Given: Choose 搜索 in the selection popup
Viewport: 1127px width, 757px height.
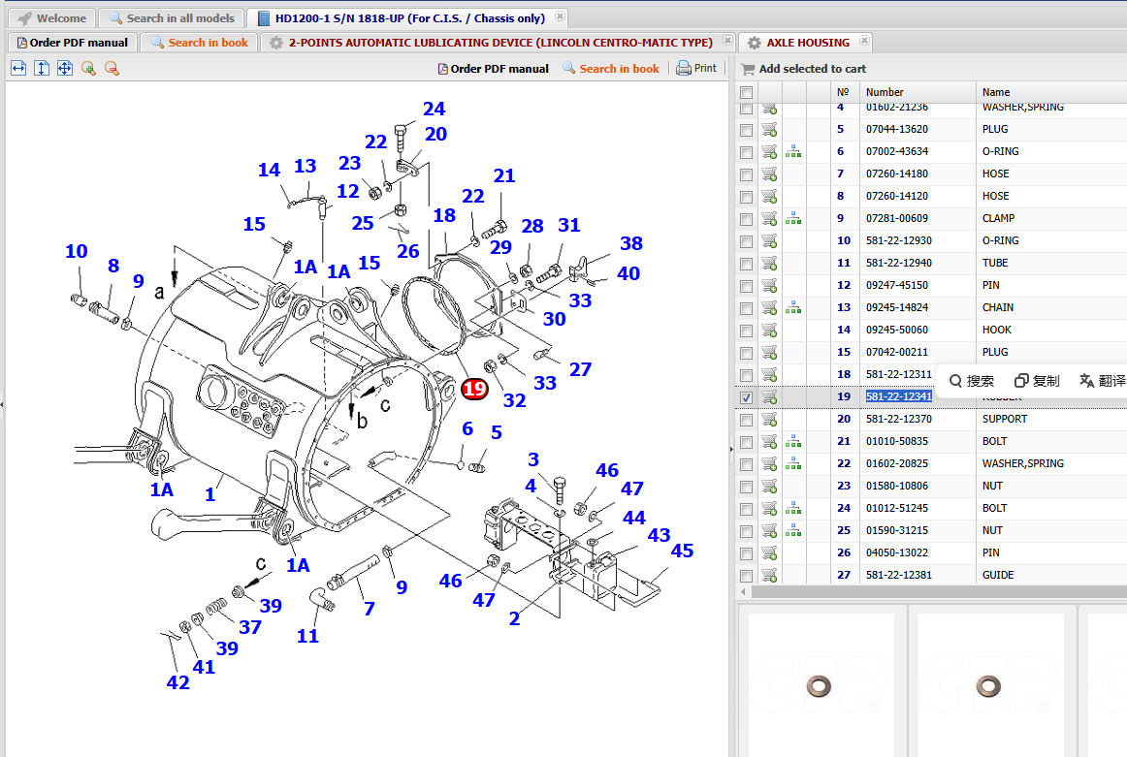Looking at the screenshot, I should tap(972, 381).
